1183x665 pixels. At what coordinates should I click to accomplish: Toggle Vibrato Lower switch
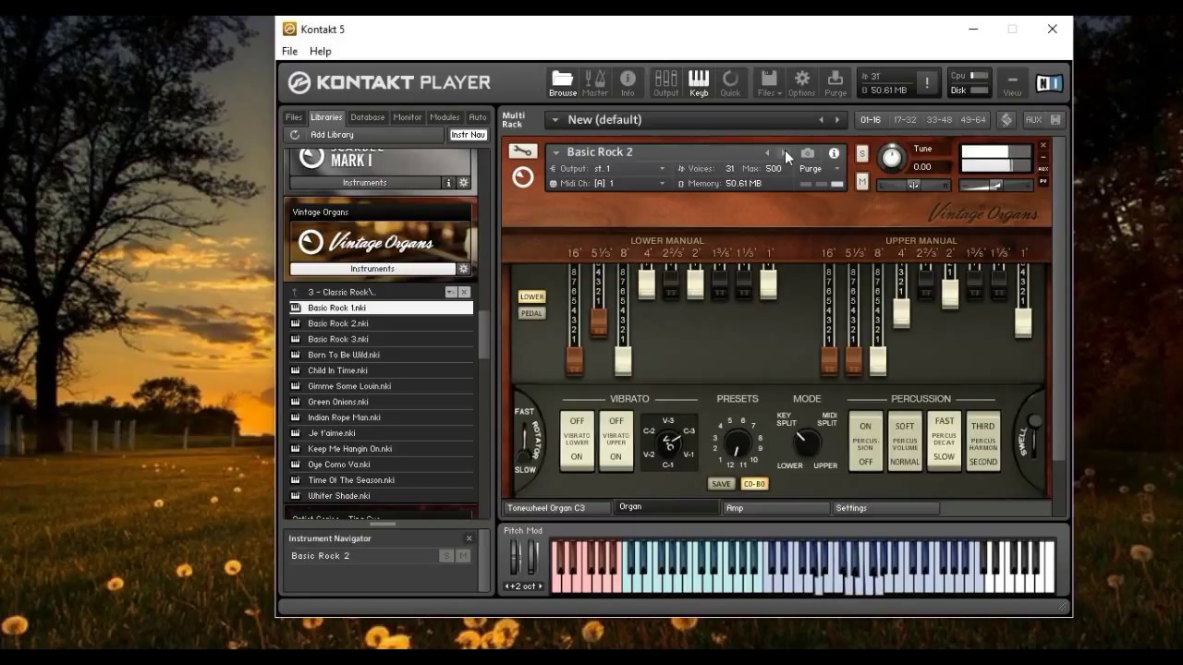click(577, 440)
